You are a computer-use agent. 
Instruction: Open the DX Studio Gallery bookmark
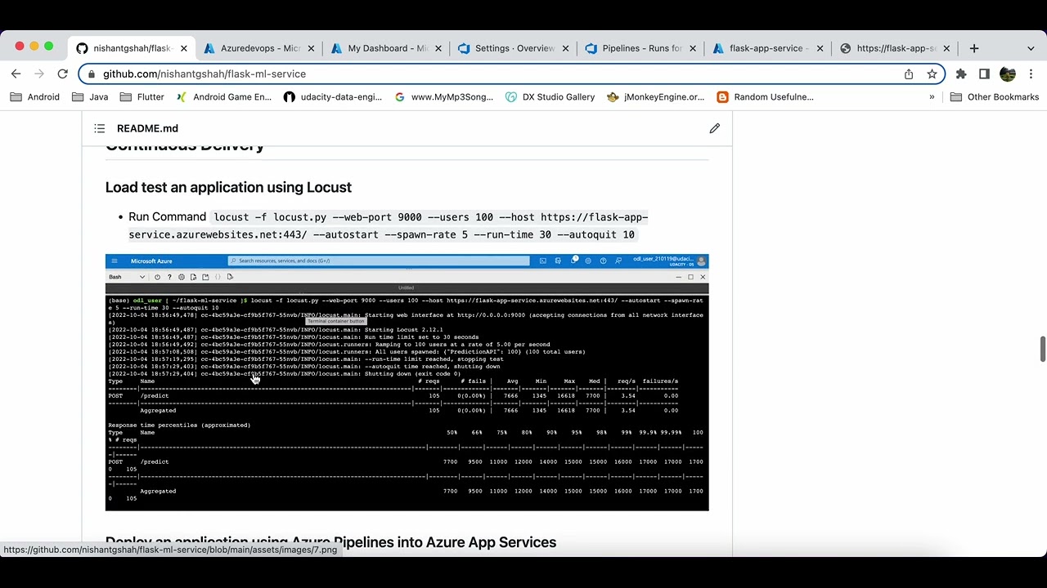[x=550, y=96]
